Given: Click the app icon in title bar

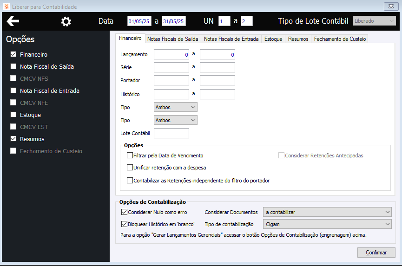Looking at the screenshot, I should click(x=7, y=6).
